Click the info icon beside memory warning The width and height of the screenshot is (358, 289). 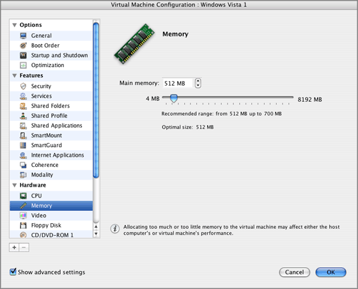(115, 228)
